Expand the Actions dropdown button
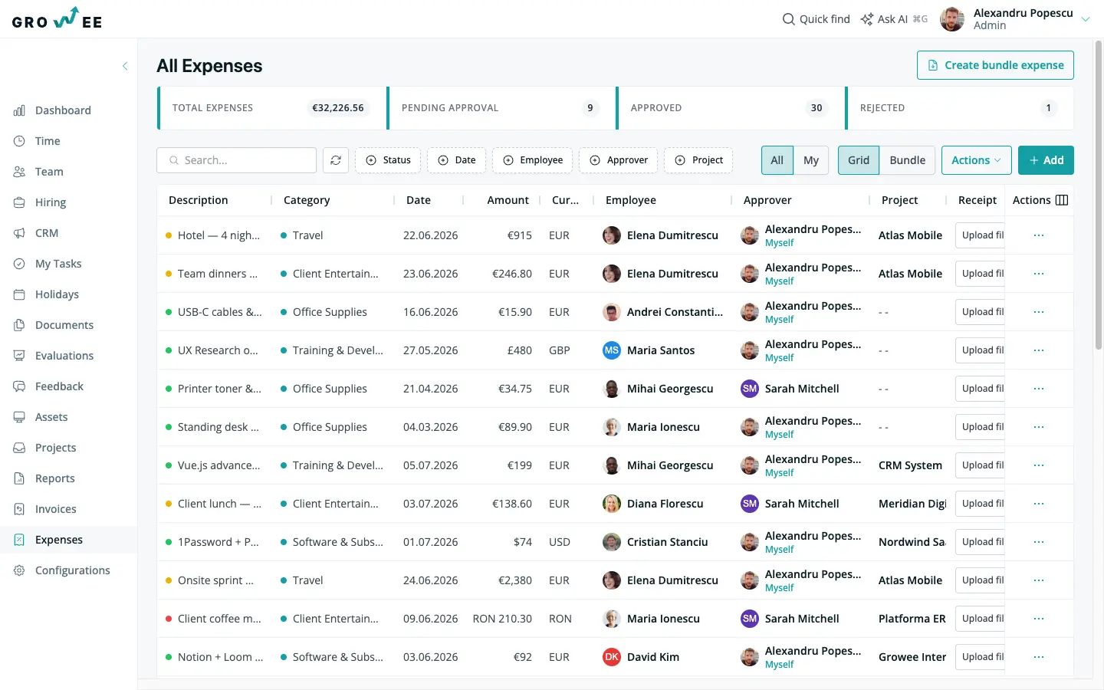 [976, 160]
